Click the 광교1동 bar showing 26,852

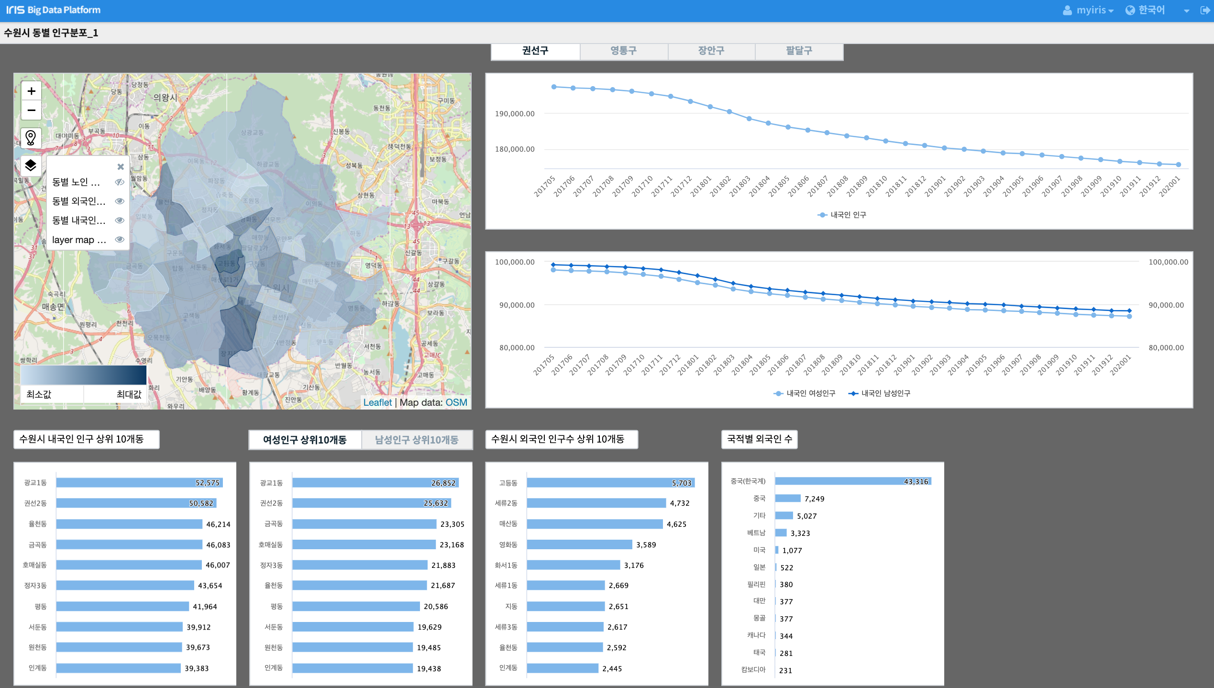(375, 483)
